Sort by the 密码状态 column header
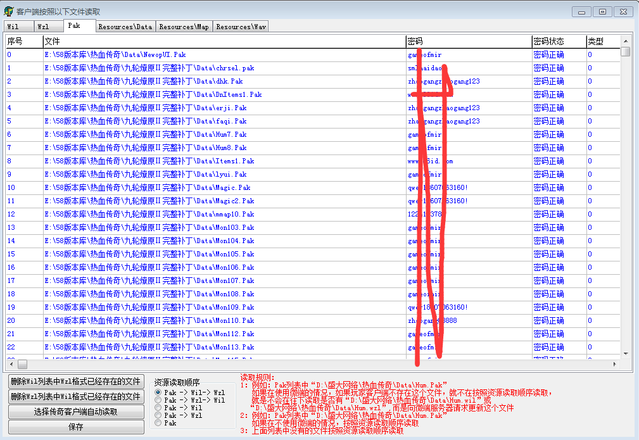The width and height of the screenshot is (639, 440). tap(548, 42)
